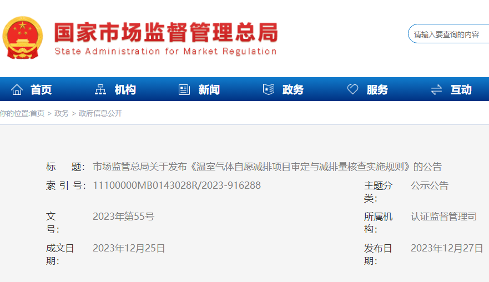The height and width of the screenshot is (282, 489).
Task: Click the 发布日期 value 2023年12月27日
Action: 447,248
